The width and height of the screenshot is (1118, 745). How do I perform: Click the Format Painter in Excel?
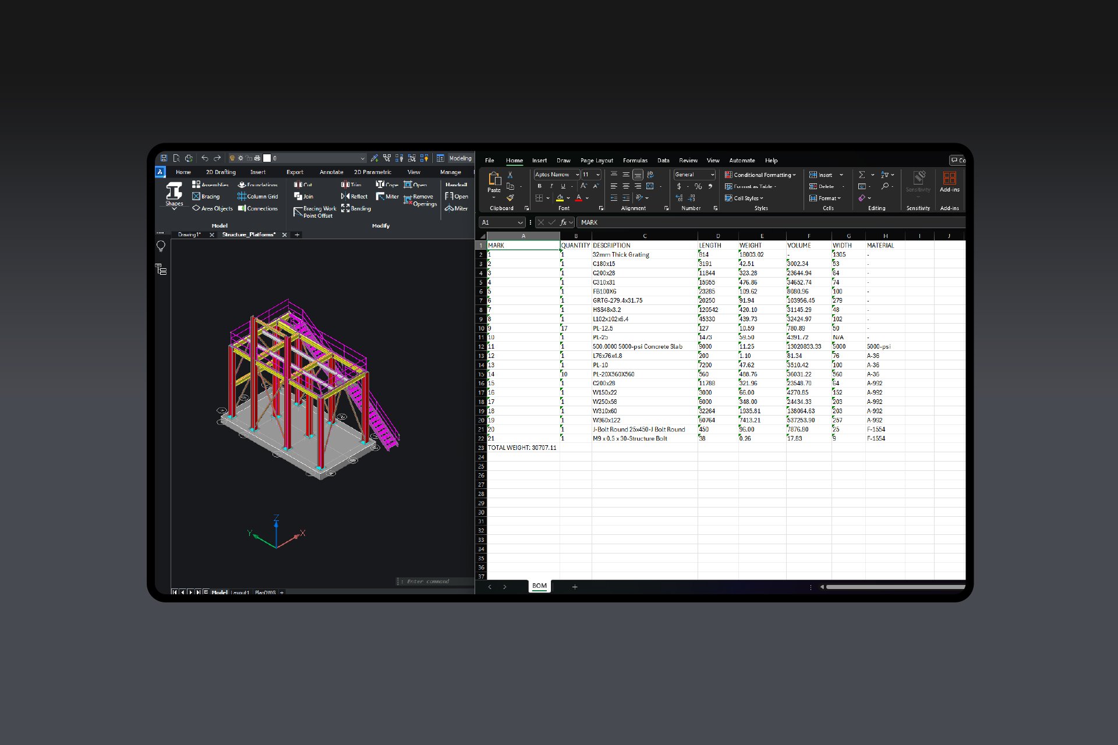pos(510,198)
